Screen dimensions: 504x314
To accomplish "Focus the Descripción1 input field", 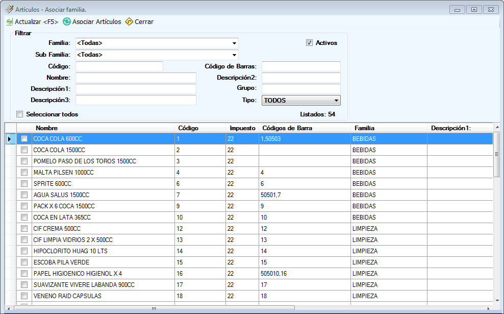I will point(136,89).
